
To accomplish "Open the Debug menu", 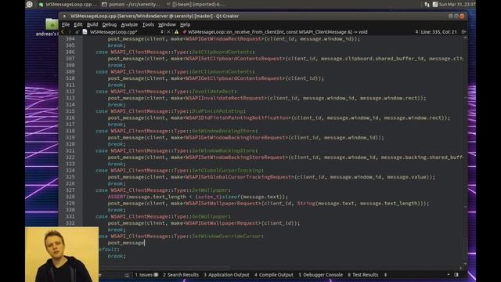I will pyautogui.click(x=110, y=24).
